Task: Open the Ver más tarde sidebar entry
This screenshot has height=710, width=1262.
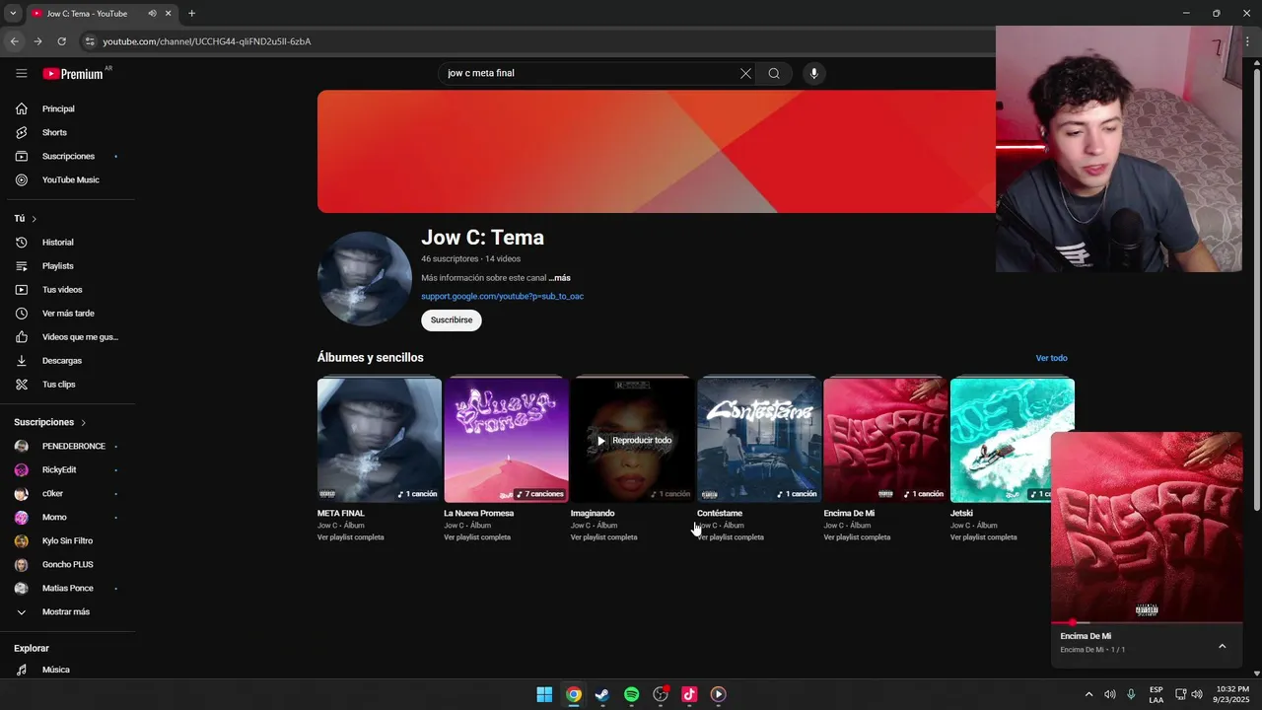Action: pos(67,313)
